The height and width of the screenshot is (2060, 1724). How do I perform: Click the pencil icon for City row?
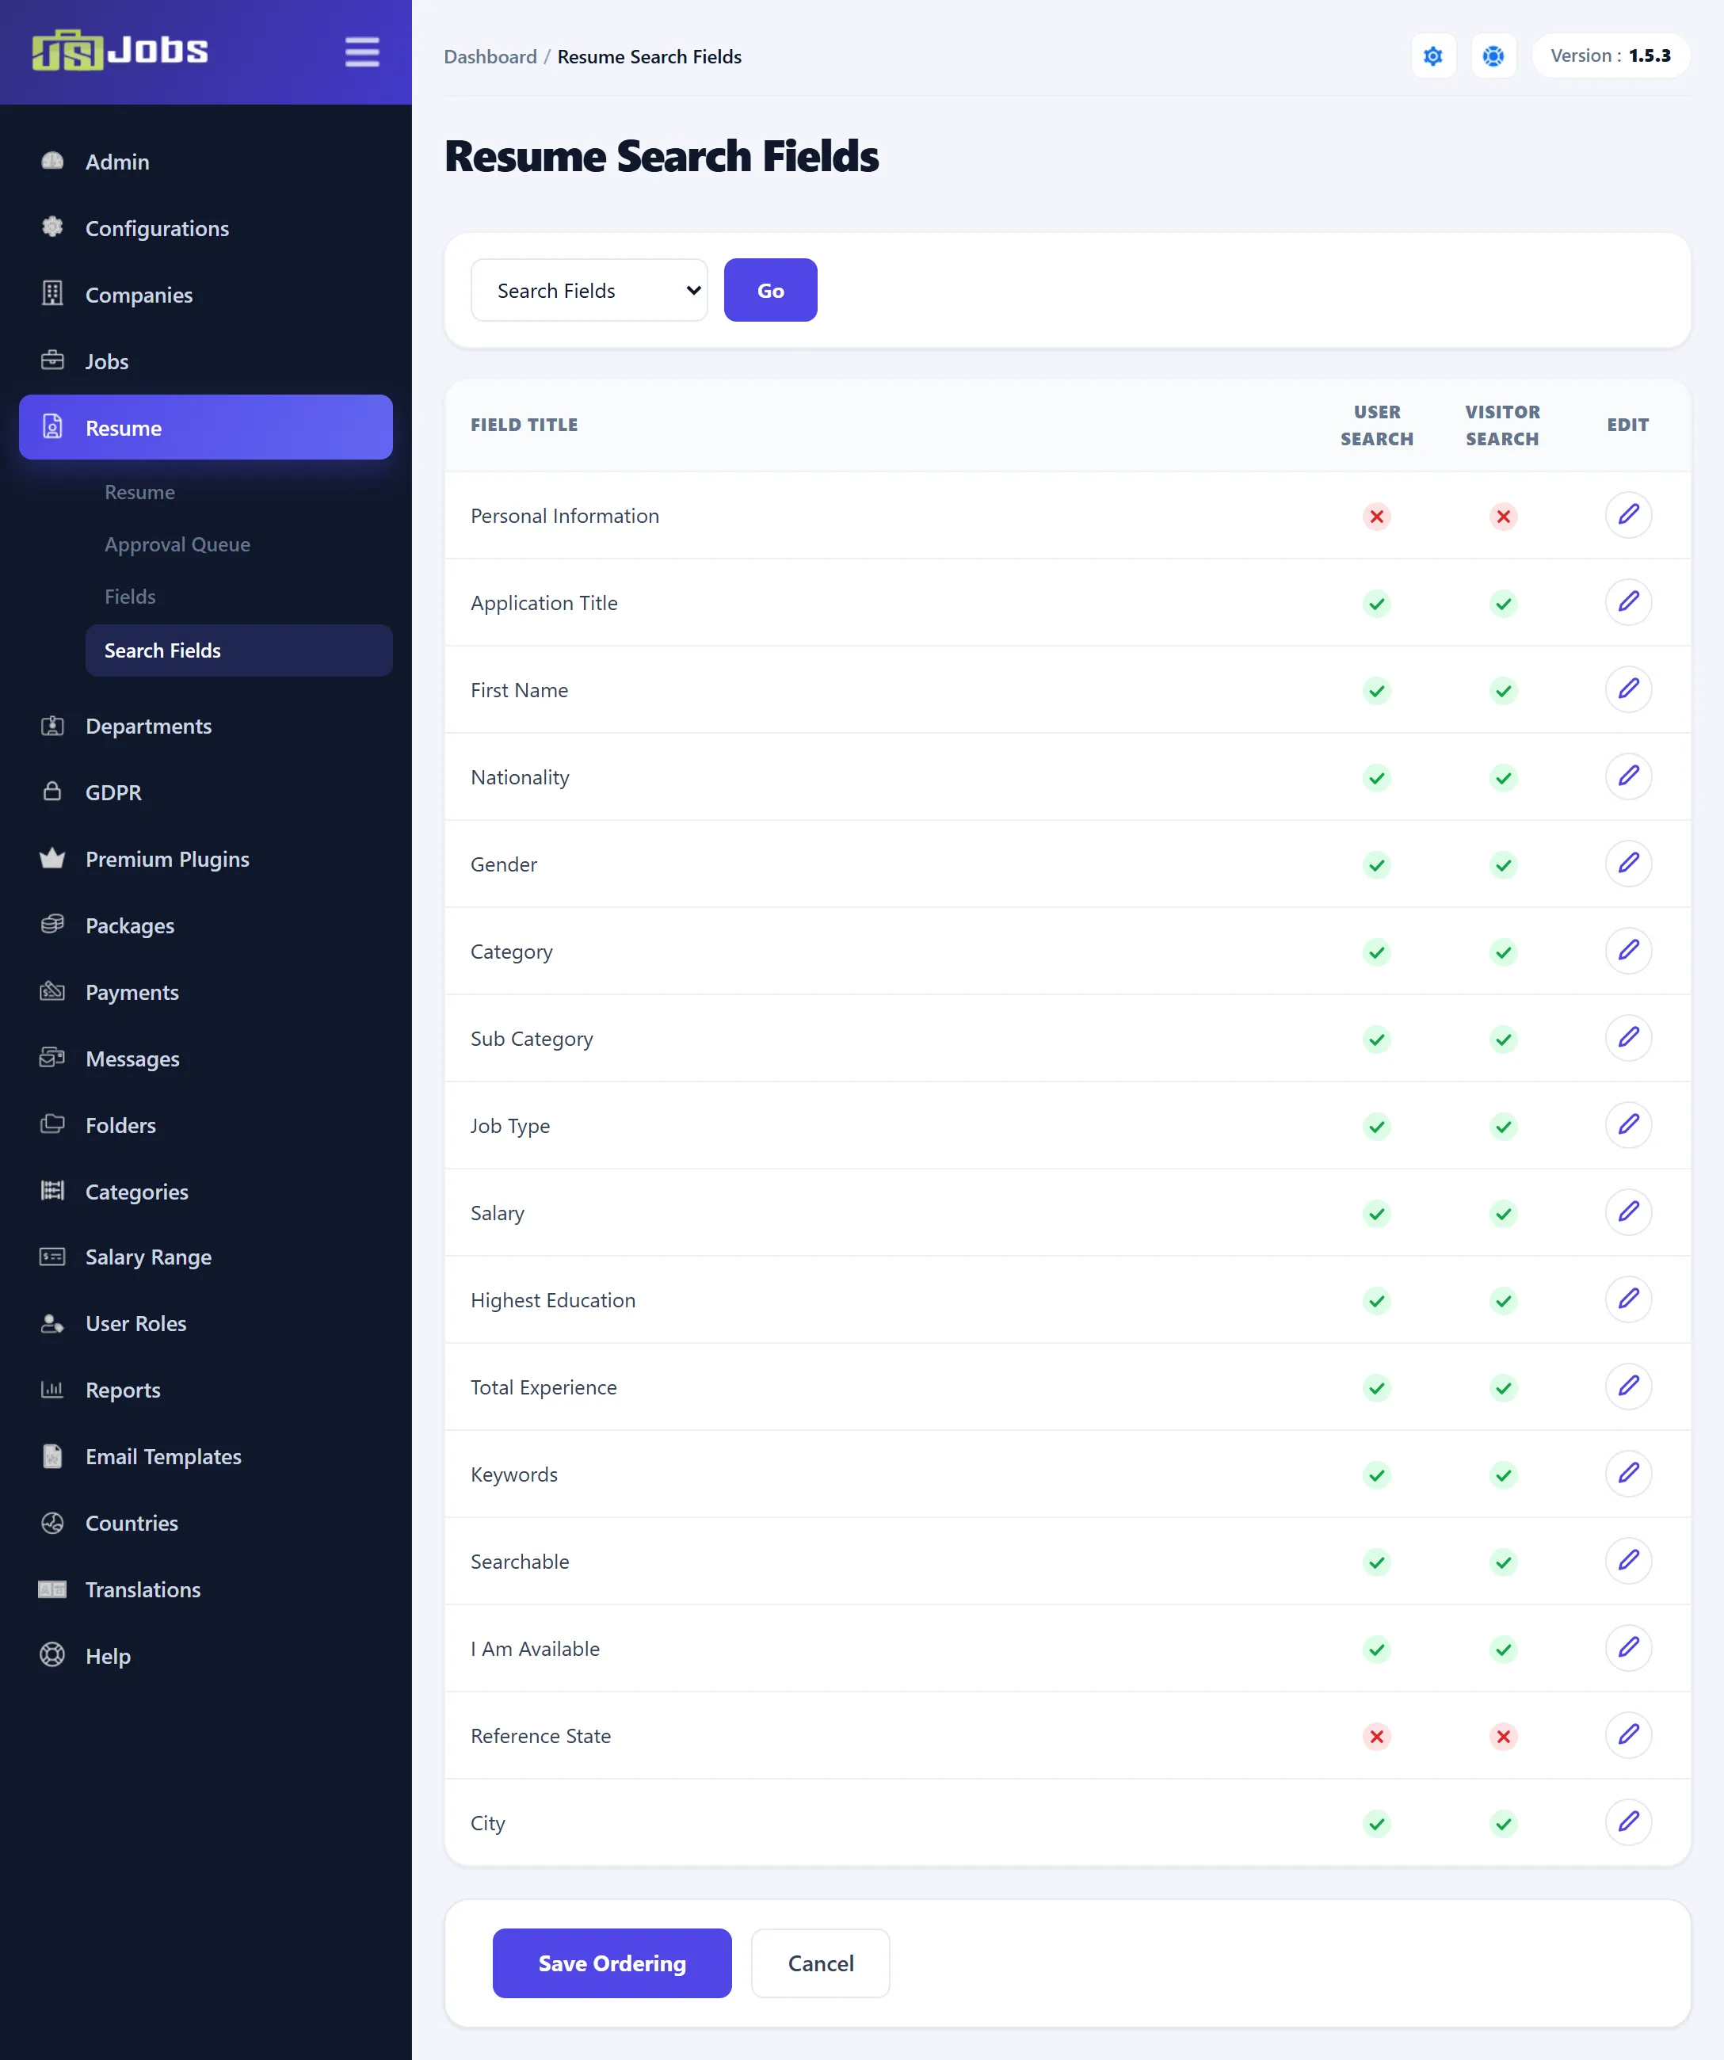point(1628,1822)
